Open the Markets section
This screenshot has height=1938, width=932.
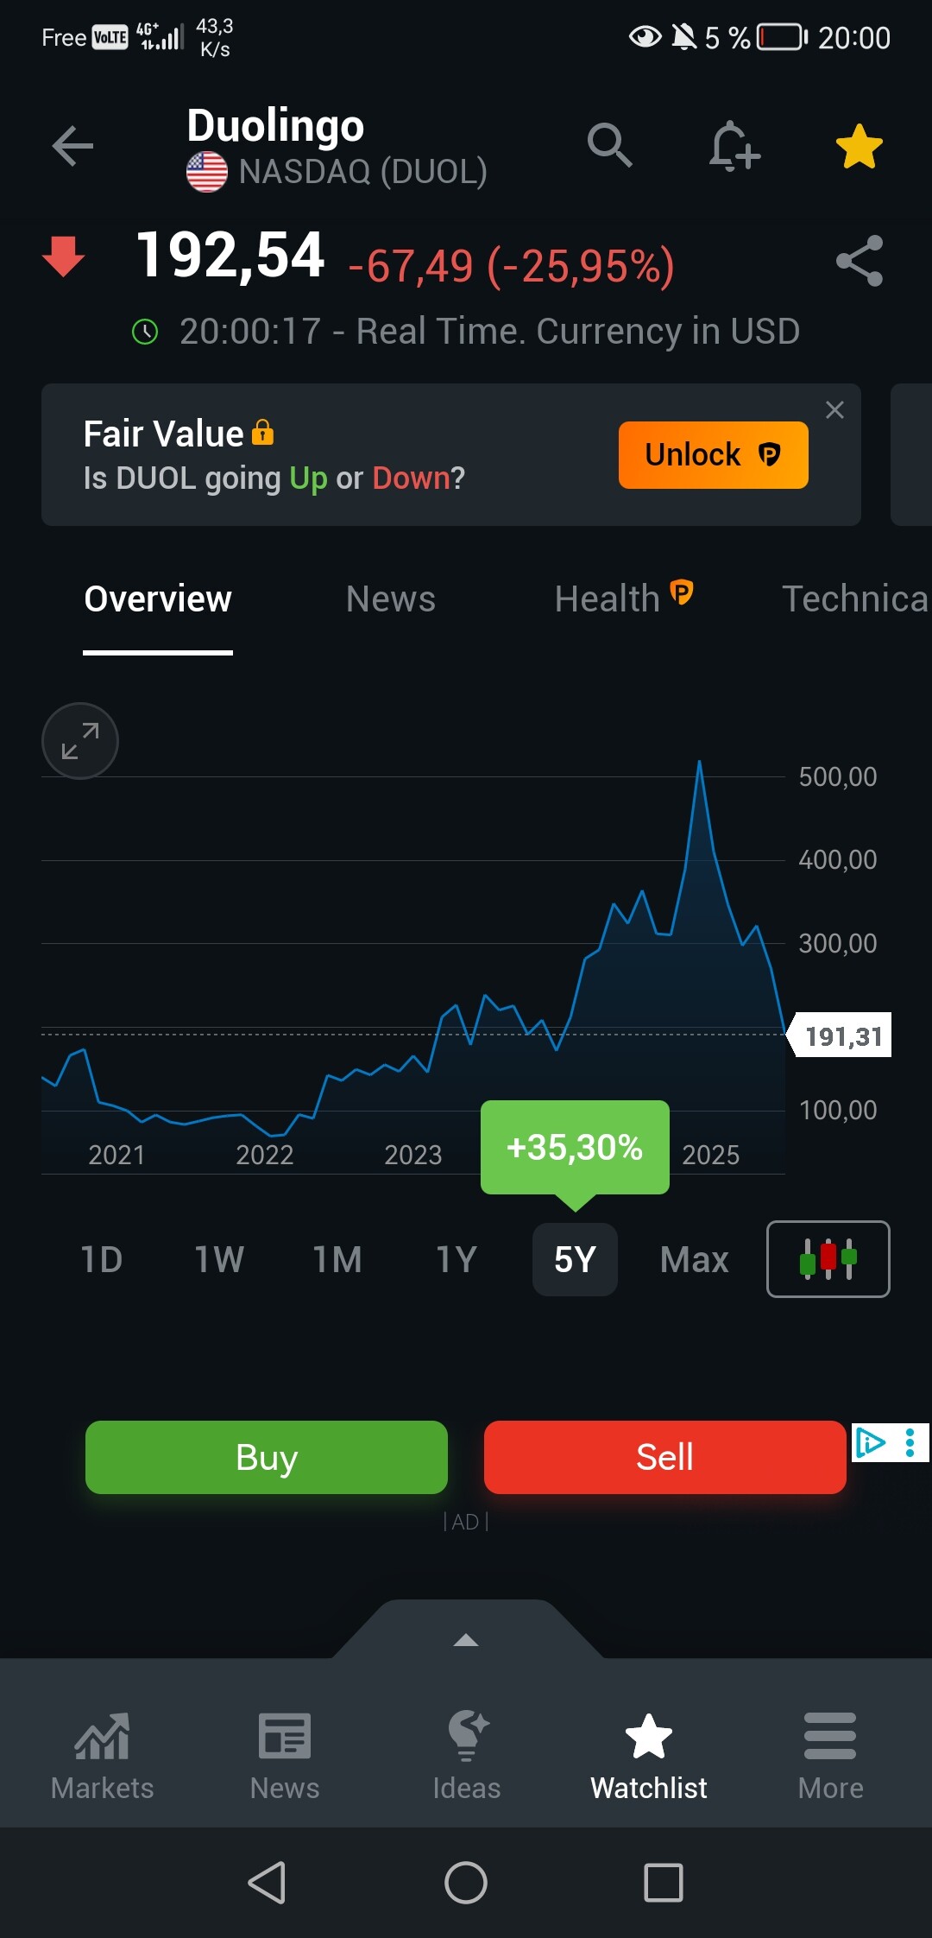coord(102,1756)
